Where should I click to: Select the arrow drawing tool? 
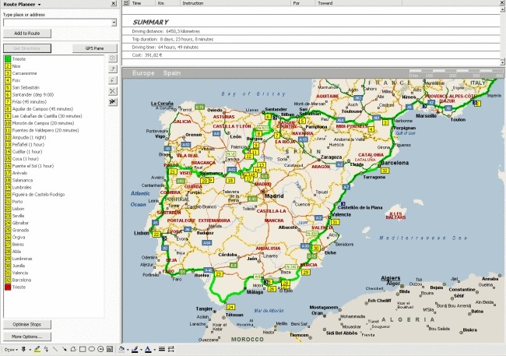pyautogui.click(x=64, y=349)
